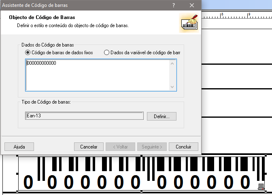The height and width of the screenshot is (195, 272).
Task: Click the barcode wizard header icon
Action: pos(189,23)
